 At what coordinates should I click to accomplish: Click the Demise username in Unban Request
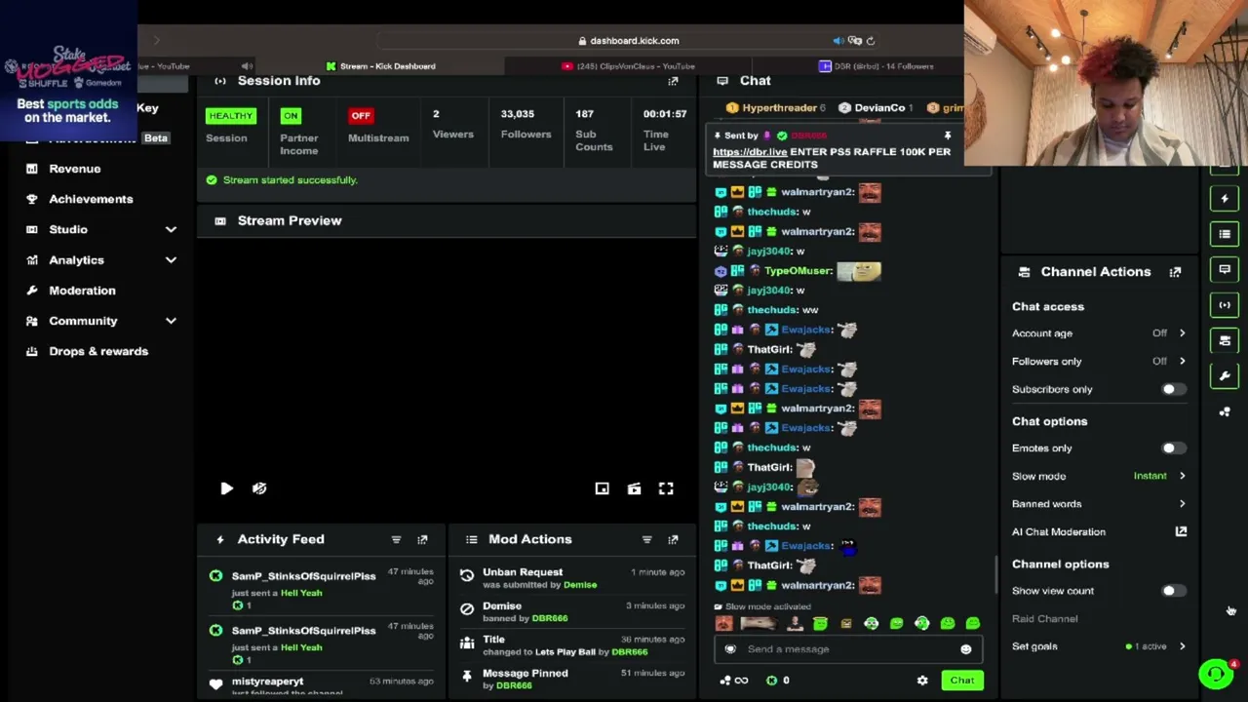point(580,585)
